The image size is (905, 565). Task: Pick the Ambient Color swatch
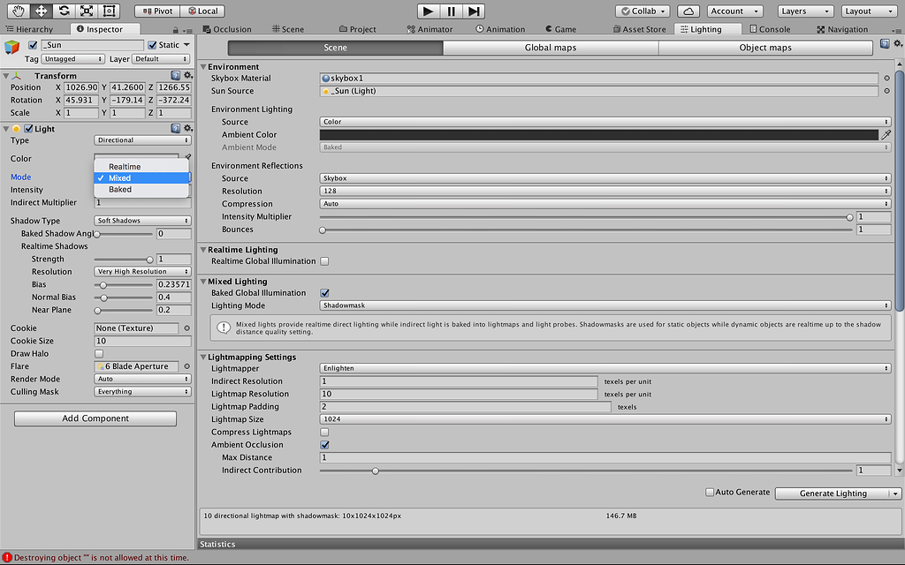coord(601,134)
